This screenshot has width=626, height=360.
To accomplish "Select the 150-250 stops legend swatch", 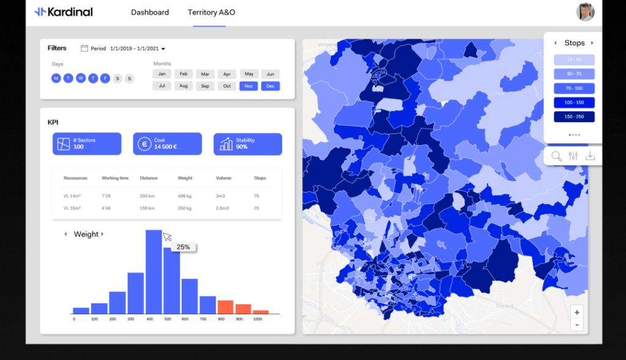I will [x=573, y=116].
